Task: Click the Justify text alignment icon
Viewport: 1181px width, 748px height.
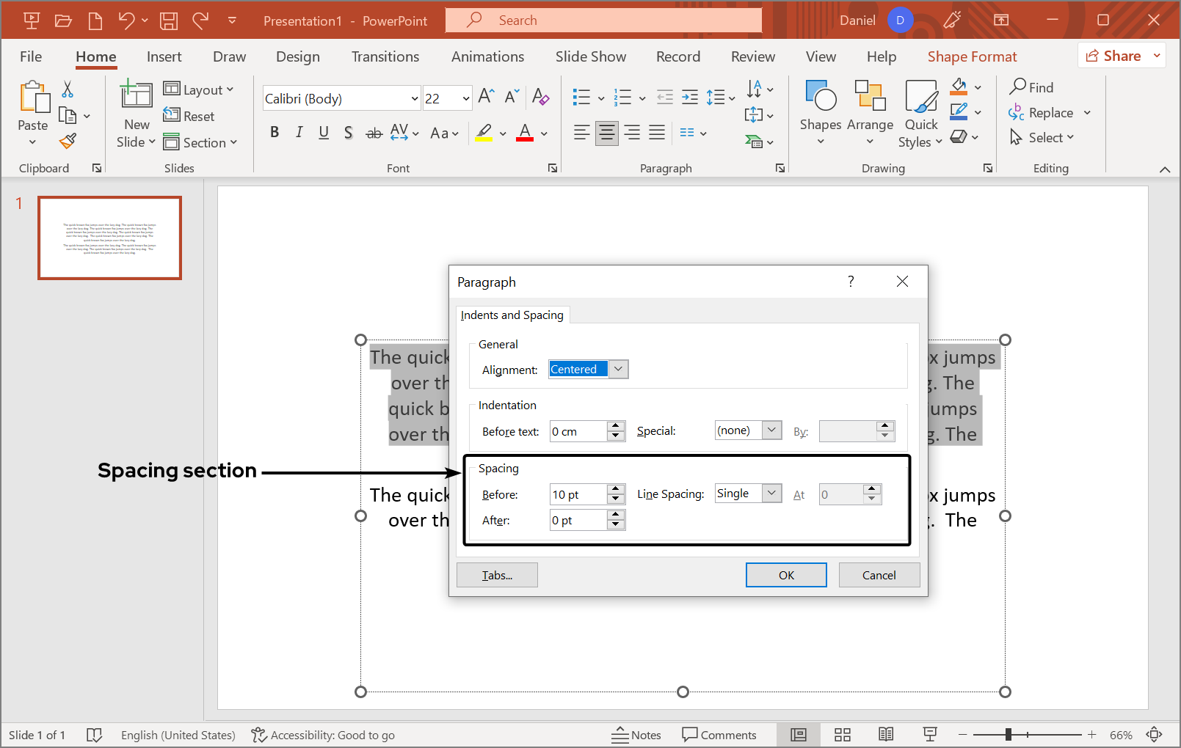Action: click(x=657, y=133)
